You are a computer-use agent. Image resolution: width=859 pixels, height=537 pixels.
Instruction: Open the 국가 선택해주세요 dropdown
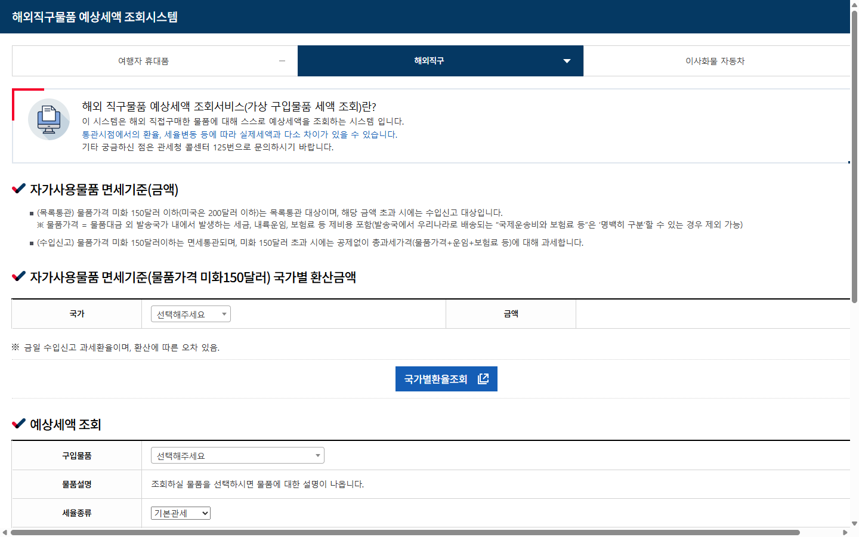pos(191,314)
